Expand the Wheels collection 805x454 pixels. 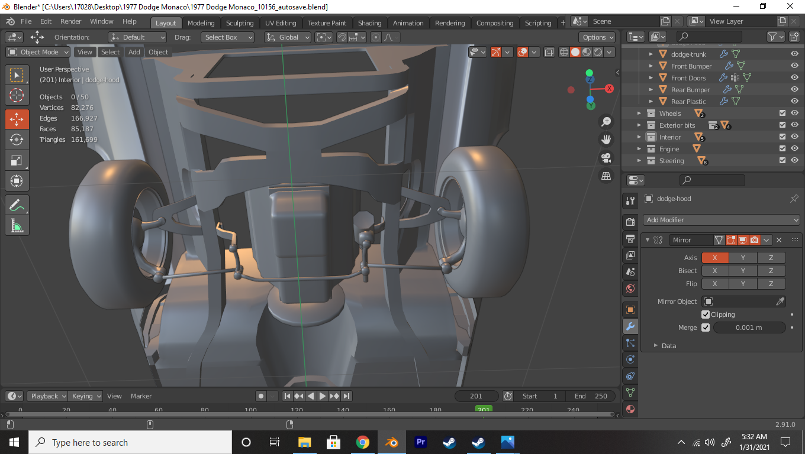click(x=639, y=113)
